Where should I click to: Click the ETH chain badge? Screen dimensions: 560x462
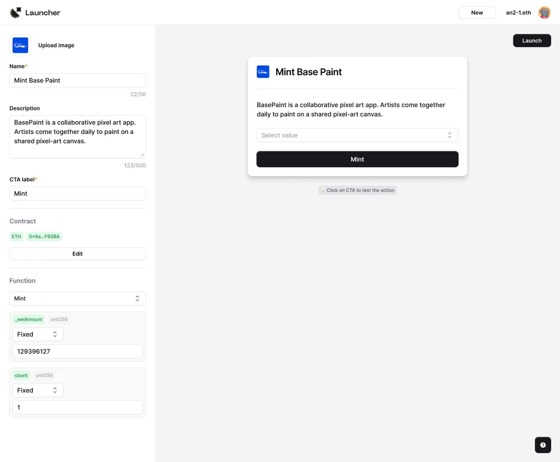pyautogui.click(x=16, y=236)
